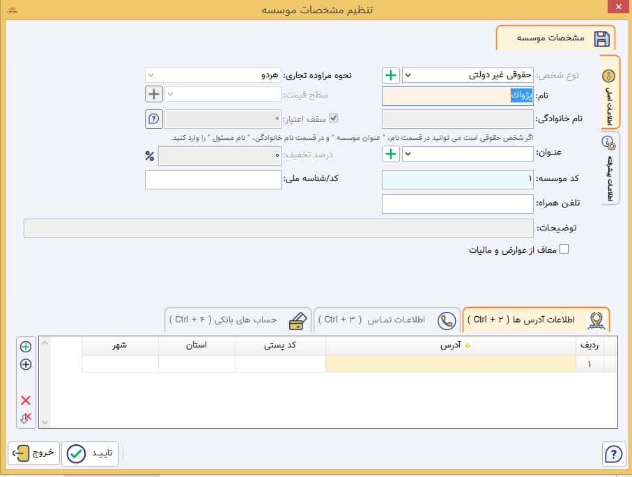Click the percent icon beside درصد تخفیف

click(x=150, y=156)
